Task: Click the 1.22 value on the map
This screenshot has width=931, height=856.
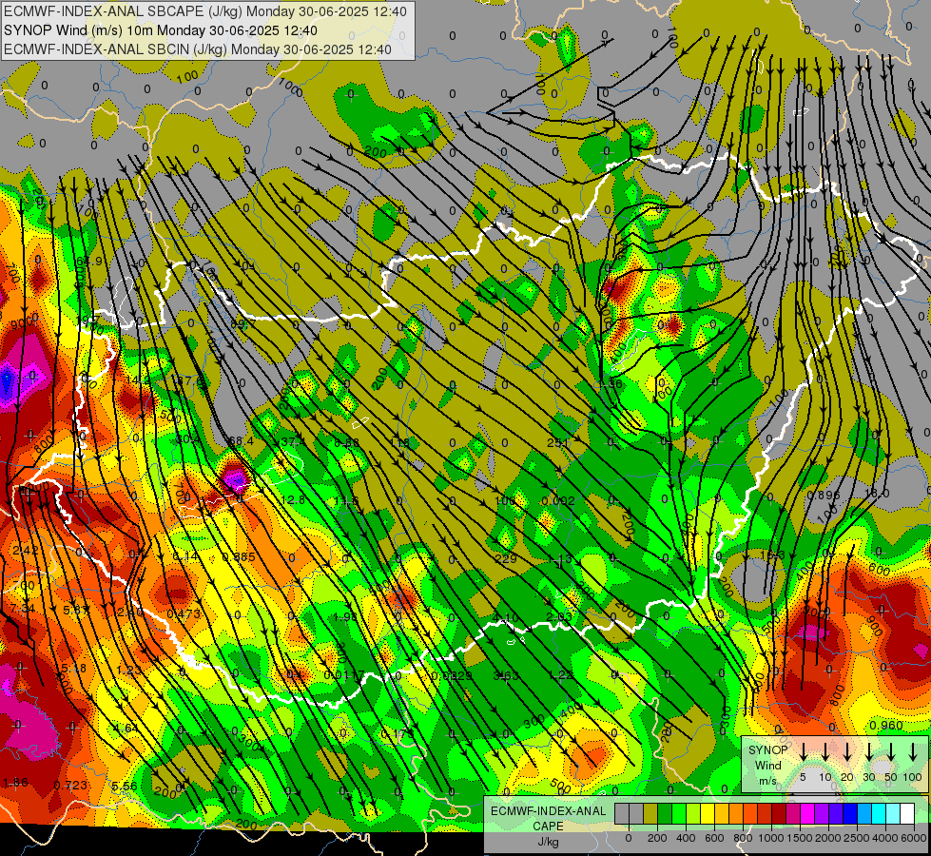Action: [x=560, y=675]
